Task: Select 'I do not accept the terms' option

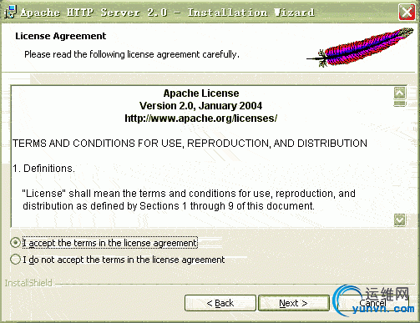Action: point(15,260)
